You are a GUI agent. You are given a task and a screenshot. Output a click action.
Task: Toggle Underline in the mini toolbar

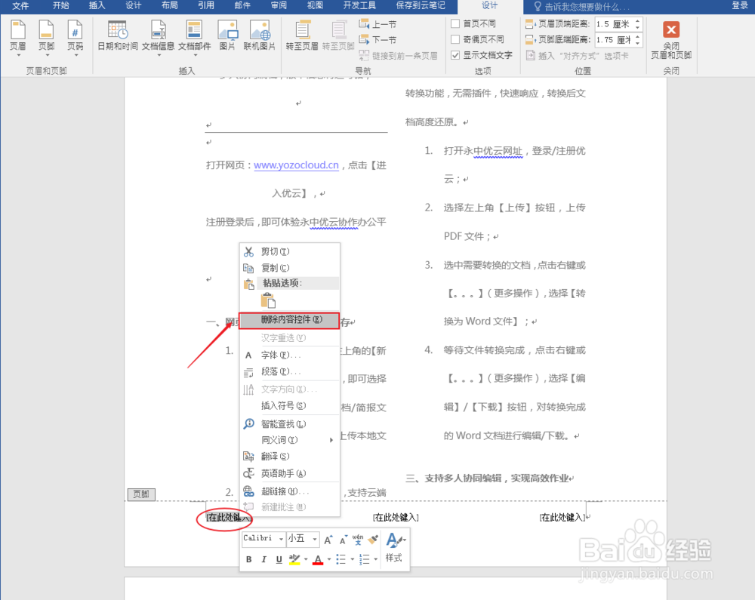[x=279, y=559]
